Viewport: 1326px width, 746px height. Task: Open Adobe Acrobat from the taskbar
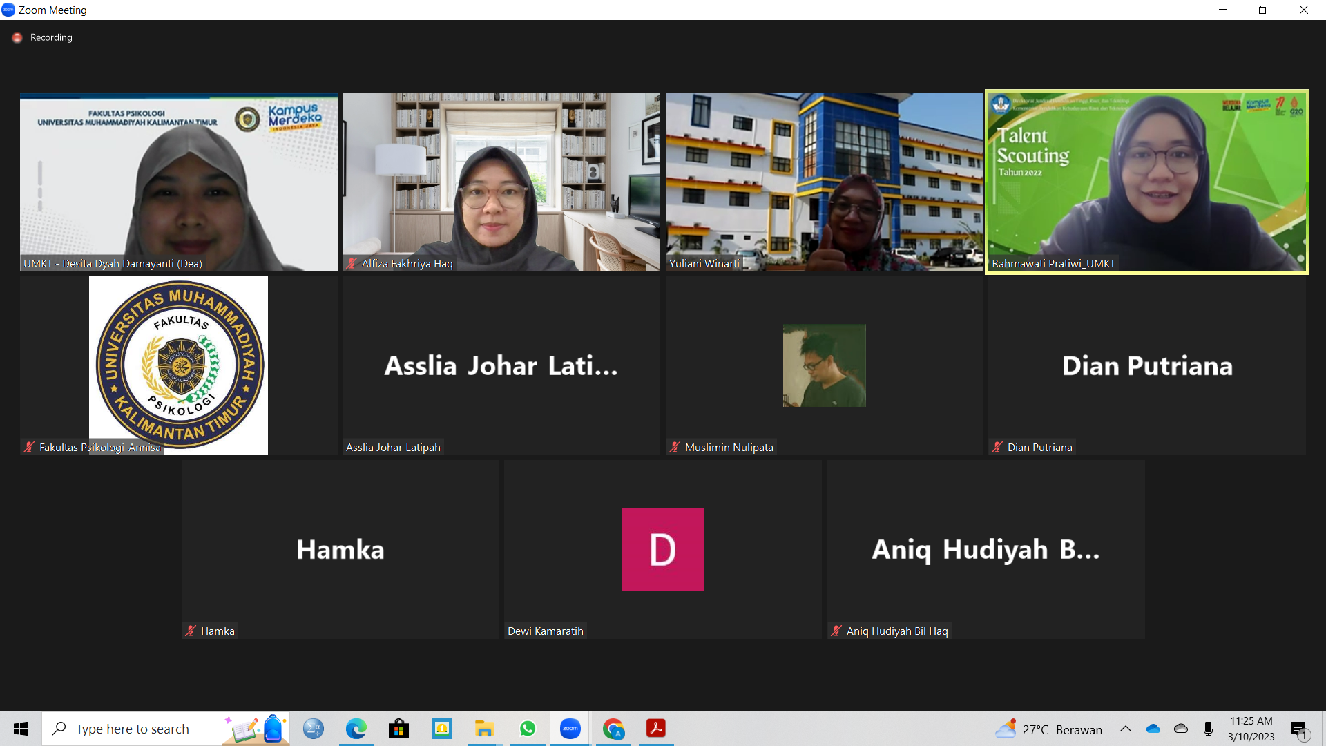coord(655,729)
